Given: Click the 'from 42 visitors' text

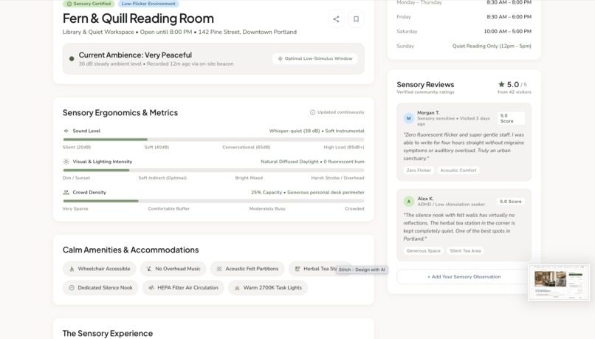Looking at the screenshot, I should (515, 92).
